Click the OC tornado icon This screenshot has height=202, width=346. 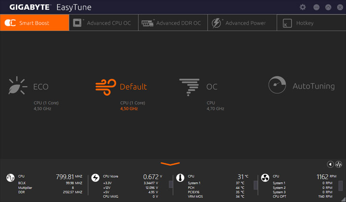pyautogui.click(x=189, y=87)
